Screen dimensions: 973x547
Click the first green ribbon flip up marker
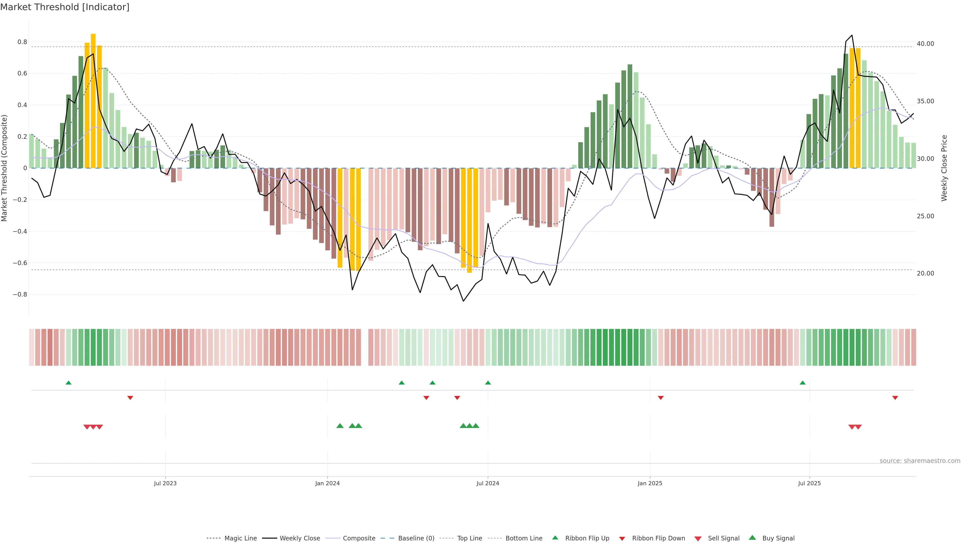tap(68, 383)
